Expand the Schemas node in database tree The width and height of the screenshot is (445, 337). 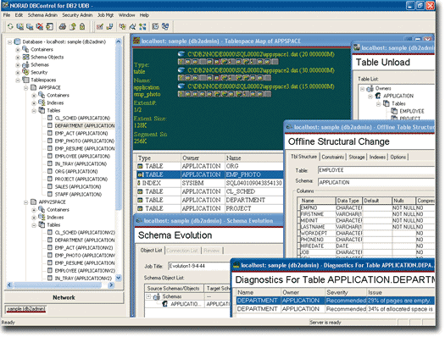point(18,65)
